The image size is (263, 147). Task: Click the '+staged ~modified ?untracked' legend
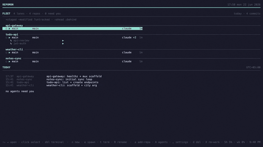pos(28,20)
